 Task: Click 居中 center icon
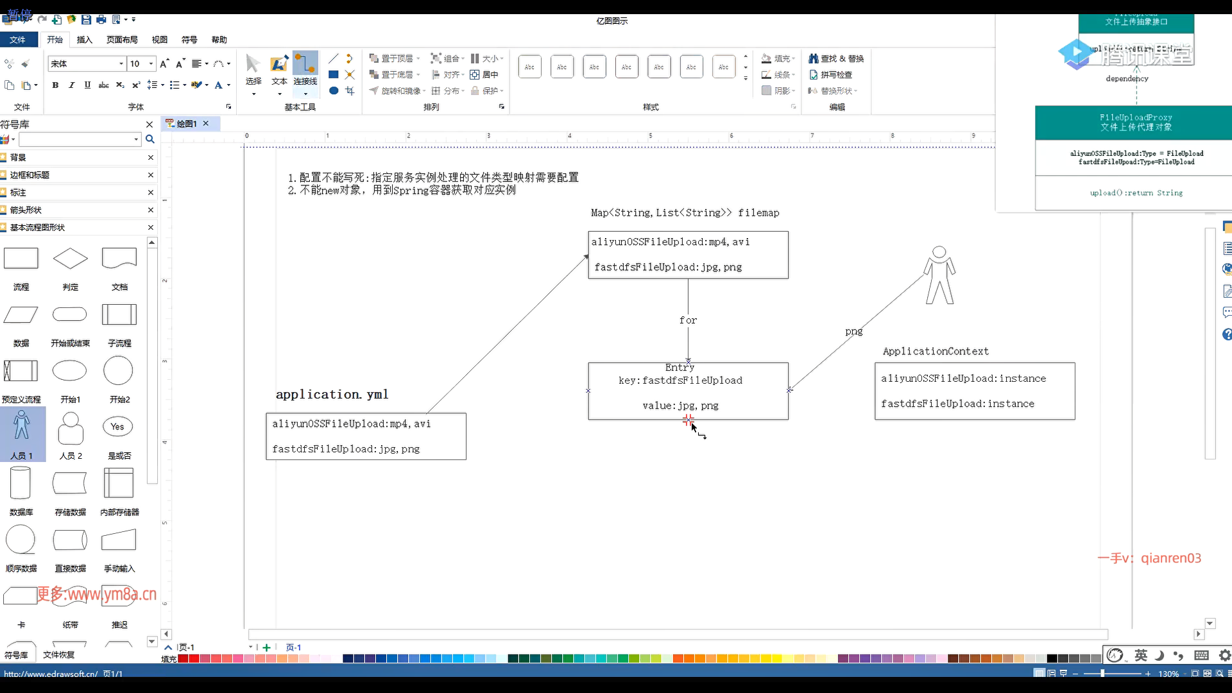[484, 75]
